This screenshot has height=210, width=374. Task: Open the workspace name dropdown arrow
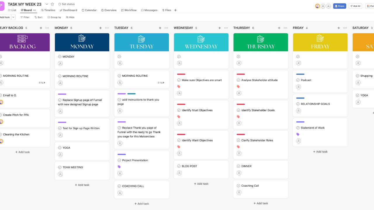coord(46,4)
